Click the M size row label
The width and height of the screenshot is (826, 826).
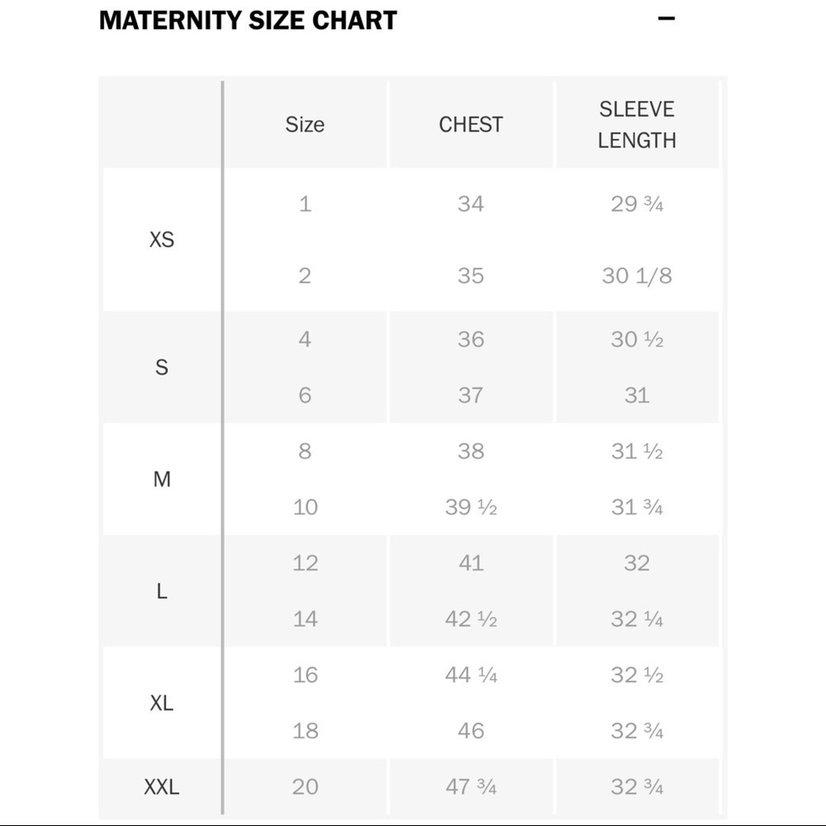(x=162, y=479)
